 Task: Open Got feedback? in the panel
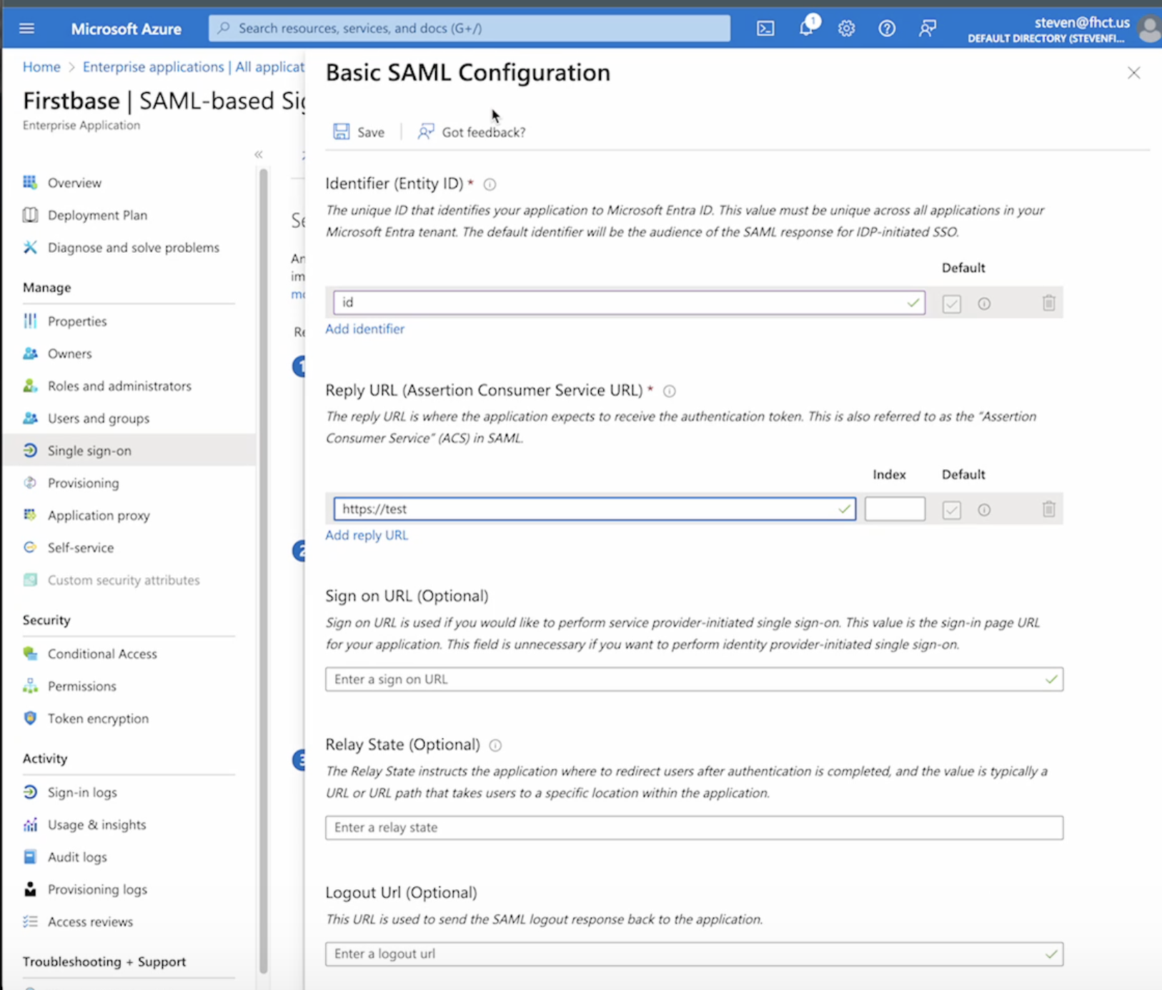[472, 132]
